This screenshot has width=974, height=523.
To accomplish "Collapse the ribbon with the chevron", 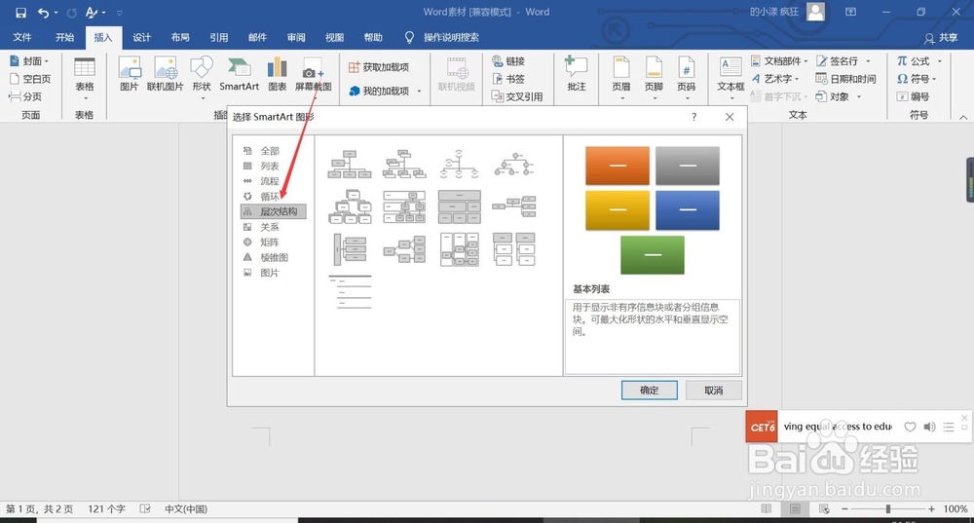I will (963, 117).
